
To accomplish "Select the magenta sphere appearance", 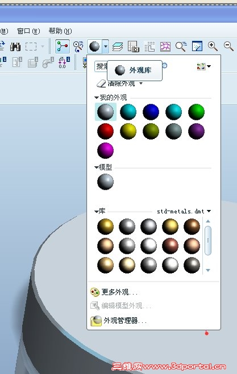I will pyautogui.click(x=105, y=150).
